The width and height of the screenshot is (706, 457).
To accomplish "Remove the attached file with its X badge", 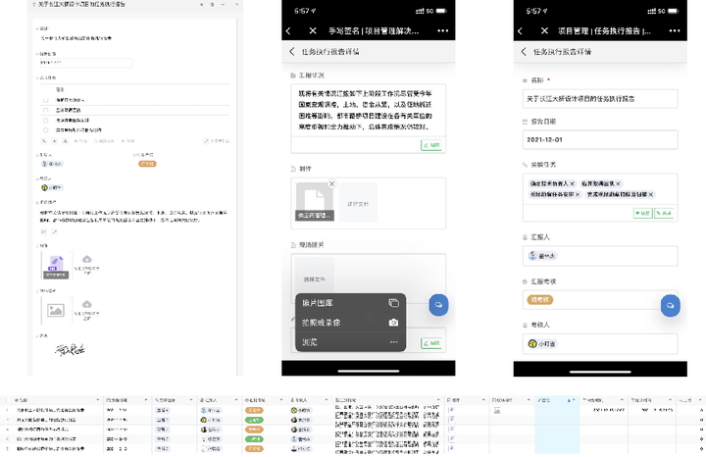I will point(331,183).
